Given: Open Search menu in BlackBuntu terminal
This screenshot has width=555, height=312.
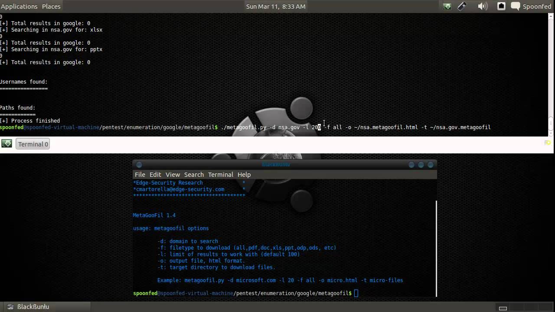Looking at the screenshot, I should (x=194, y=175).
